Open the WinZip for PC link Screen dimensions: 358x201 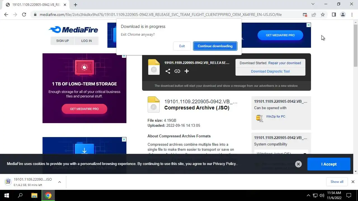click(x=276, y=116)
